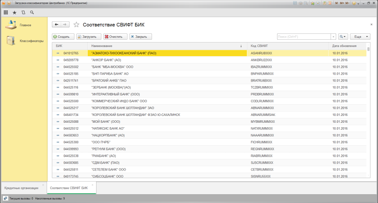Click БИК cell 044525088
The width and height of the screenshot is (378, 203).
tap(71, 122)
